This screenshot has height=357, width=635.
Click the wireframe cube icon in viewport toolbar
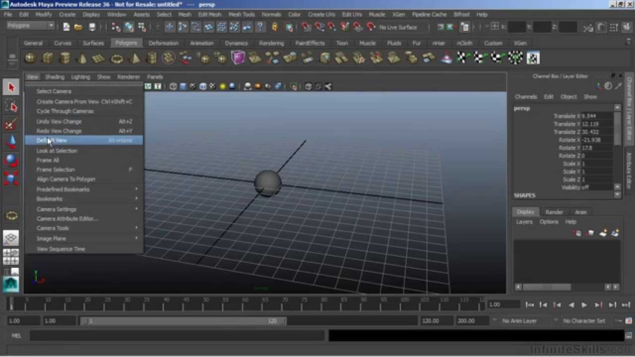pyautogui.click(x=173, y=87)
